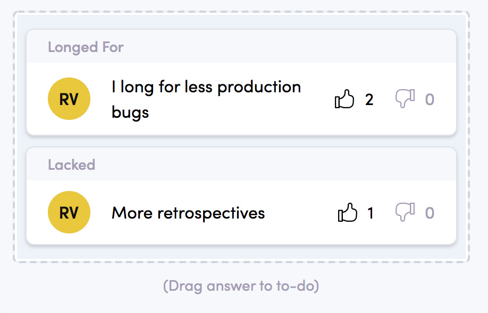This screenshot has height=313, width=488.
Task: Click the upvote count 1
Action: [x=371, y=213]
